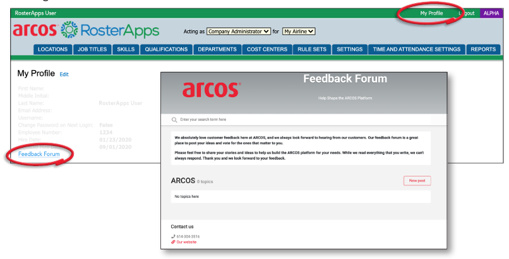Open the LOCATIONS tab
The height and width of the screenshot is (259, 509).
(52, 49)
